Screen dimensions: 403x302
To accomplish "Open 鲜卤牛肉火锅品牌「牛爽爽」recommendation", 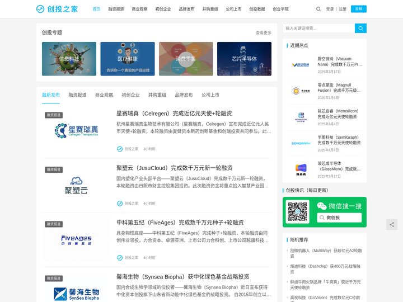I will (x=325, y=285).
